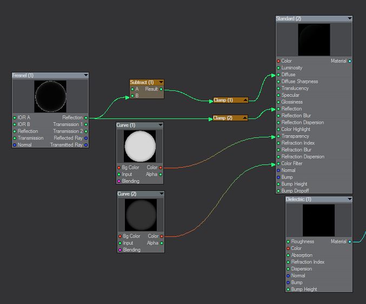Expand the Clamp (2) node arrow

pos(245,118)
